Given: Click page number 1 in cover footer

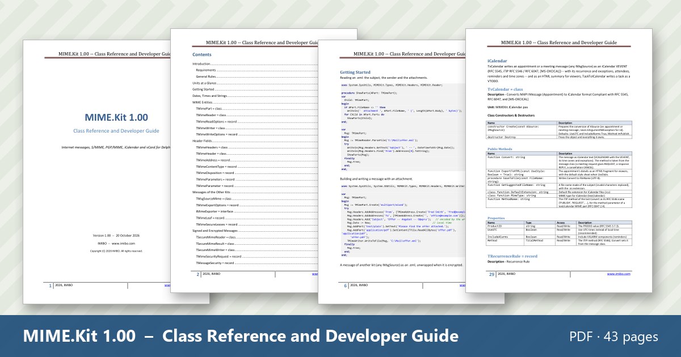Looking at the screenshot, I should [50, 286].
